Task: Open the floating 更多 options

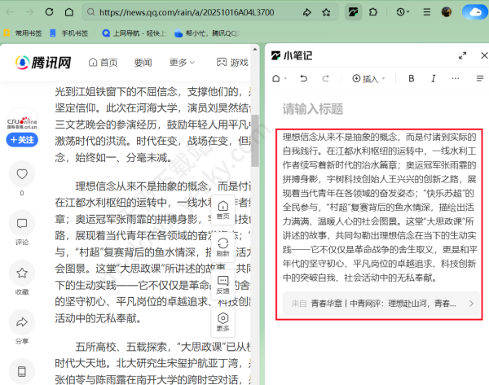Action: 222,322
